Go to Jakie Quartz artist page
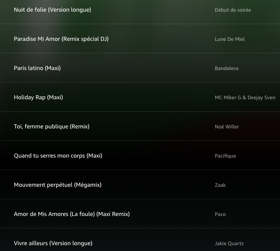280x251 pixels. pyautogui.click(x=229, y=243)
